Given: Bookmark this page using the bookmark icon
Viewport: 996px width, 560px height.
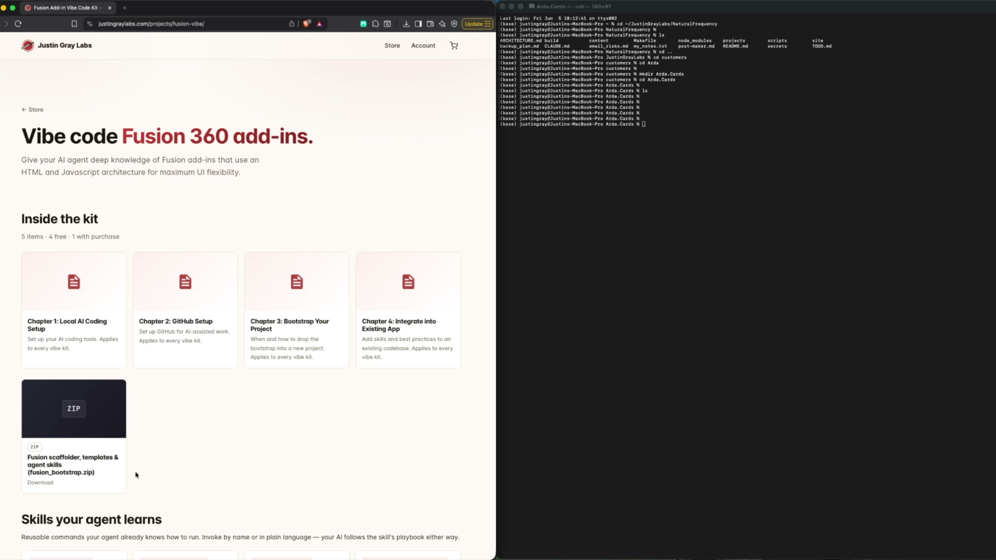Looking at the screenshot, I should pos(74,24).
